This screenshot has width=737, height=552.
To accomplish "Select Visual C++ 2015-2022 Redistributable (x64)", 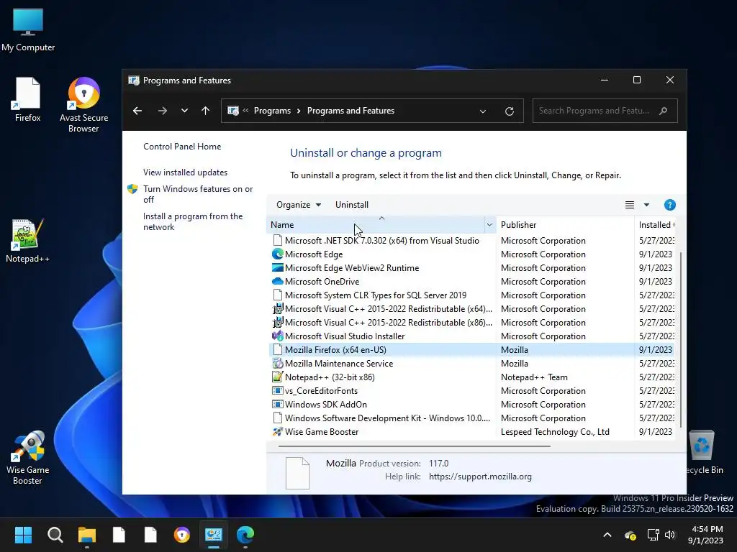I will (472, 308).
